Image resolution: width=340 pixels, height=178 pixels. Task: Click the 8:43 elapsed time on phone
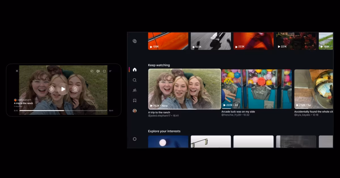[x=16, y=110]
